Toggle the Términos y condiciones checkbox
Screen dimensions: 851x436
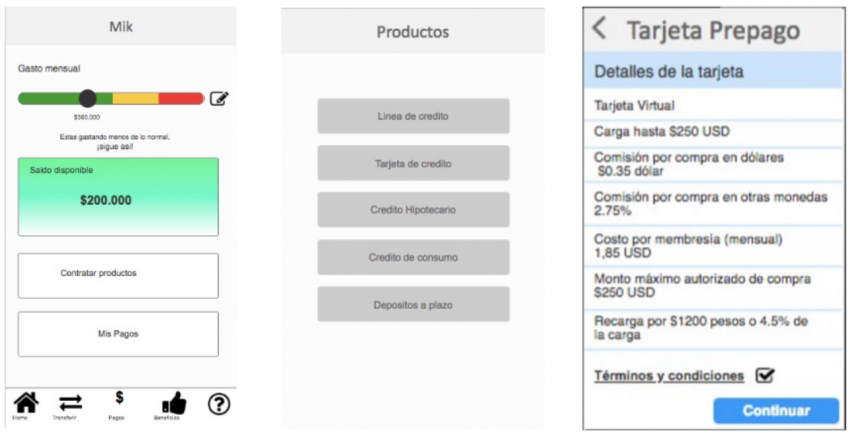point(765,375)
